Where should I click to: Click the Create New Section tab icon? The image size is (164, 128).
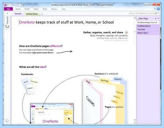[x=42, y=14]
